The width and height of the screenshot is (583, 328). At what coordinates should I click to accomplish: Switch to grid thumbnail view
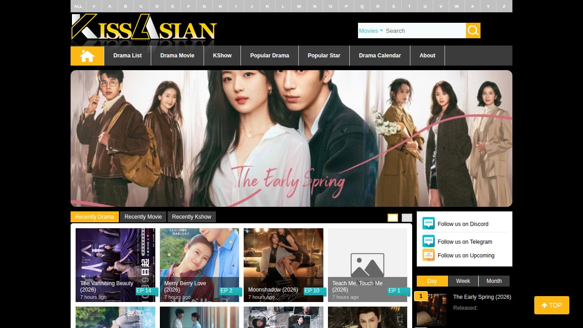click(393, 218)
